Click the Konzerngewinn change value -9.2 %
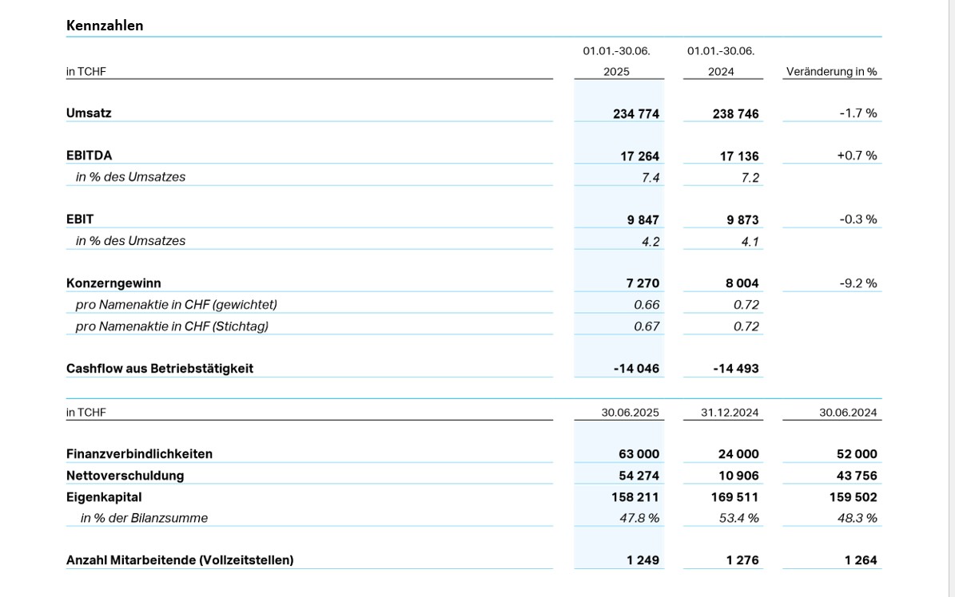This screenshot has width=955, height=597. pos(858,283)
